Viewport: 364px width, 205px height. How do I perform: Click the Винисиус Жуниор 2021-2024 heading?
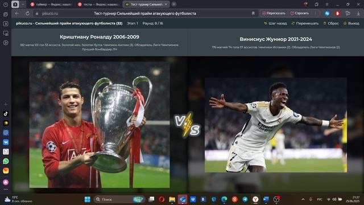(x=276, y=39)
